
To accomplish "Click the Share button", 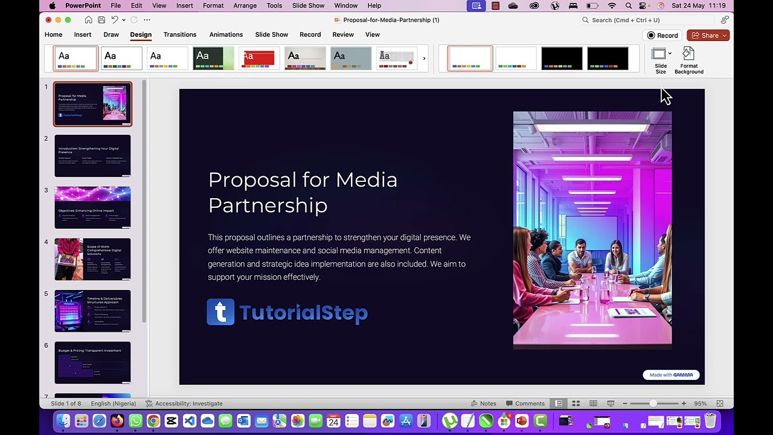I will click(708, 36).
